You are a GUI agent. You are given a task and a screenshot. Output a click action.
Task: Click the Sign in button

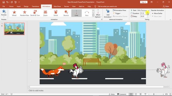[x=144, y=2]
